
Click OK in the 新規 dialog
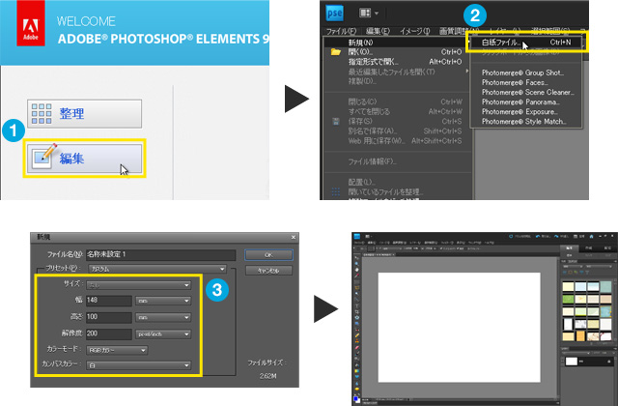pyautogui.click(x=268, y=255)
